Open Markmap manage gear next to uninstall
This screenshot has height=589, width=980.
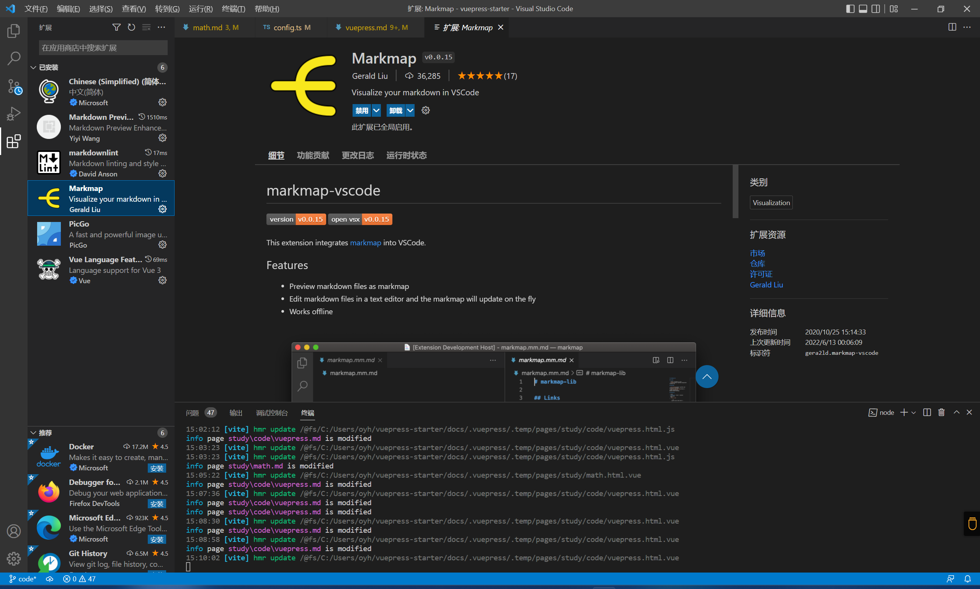coord(426,110)
